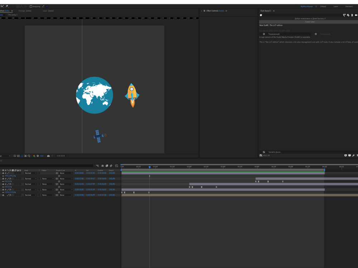
Task: Open the Effect Controls panel menu
Action: point(226,11)
